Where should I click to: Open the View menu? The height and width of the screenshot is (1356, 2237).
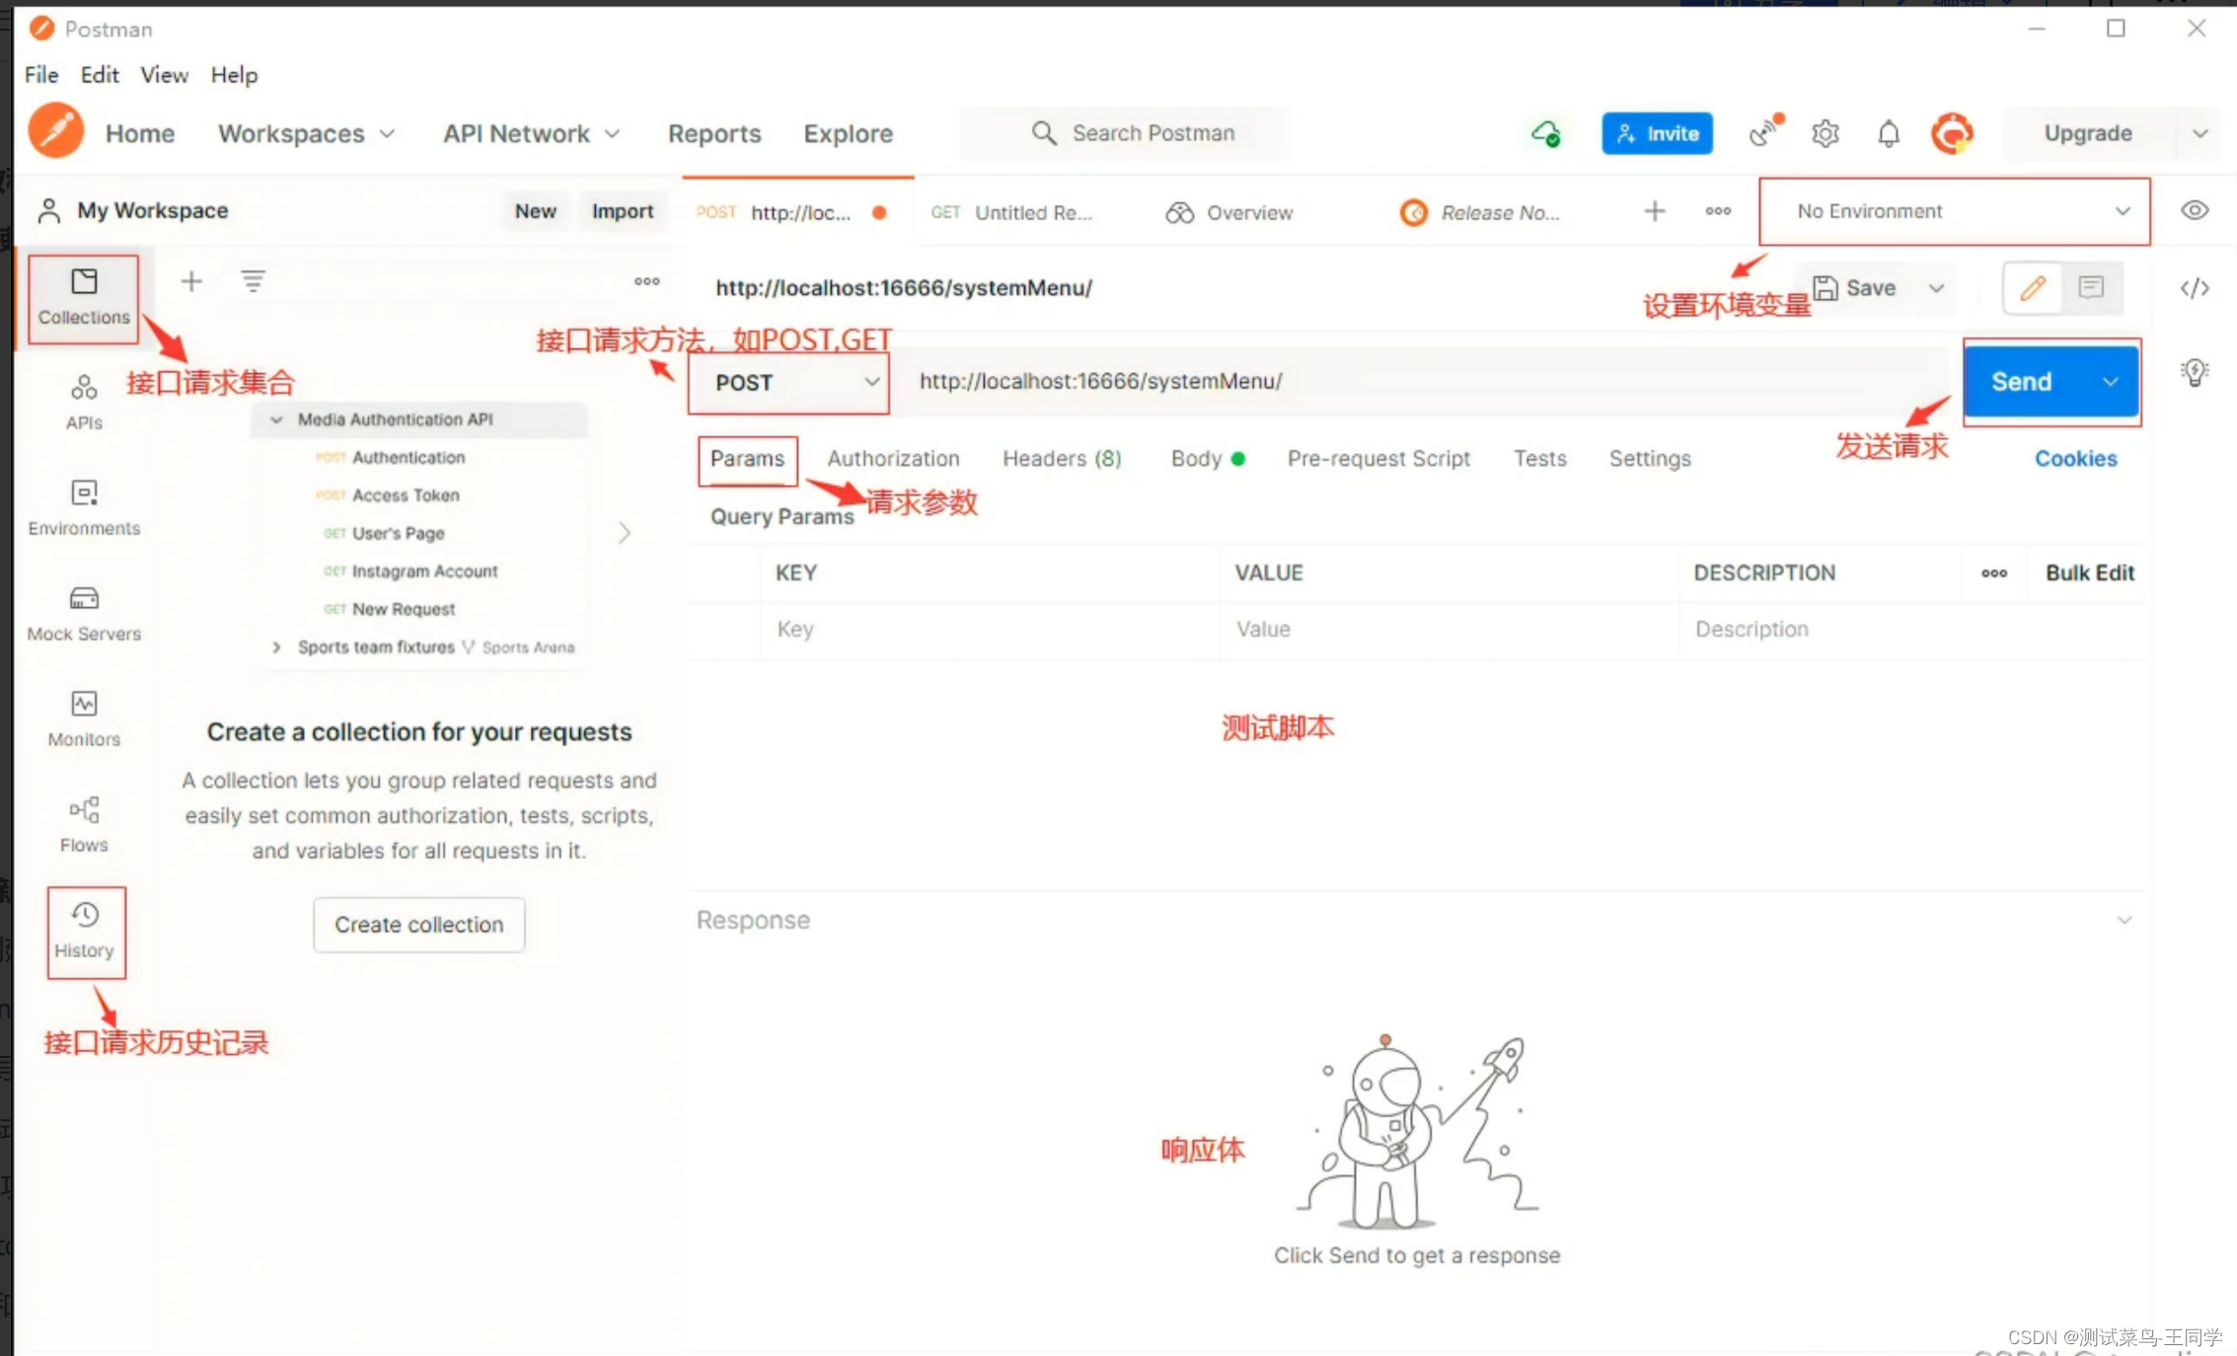tap(164, 75)
